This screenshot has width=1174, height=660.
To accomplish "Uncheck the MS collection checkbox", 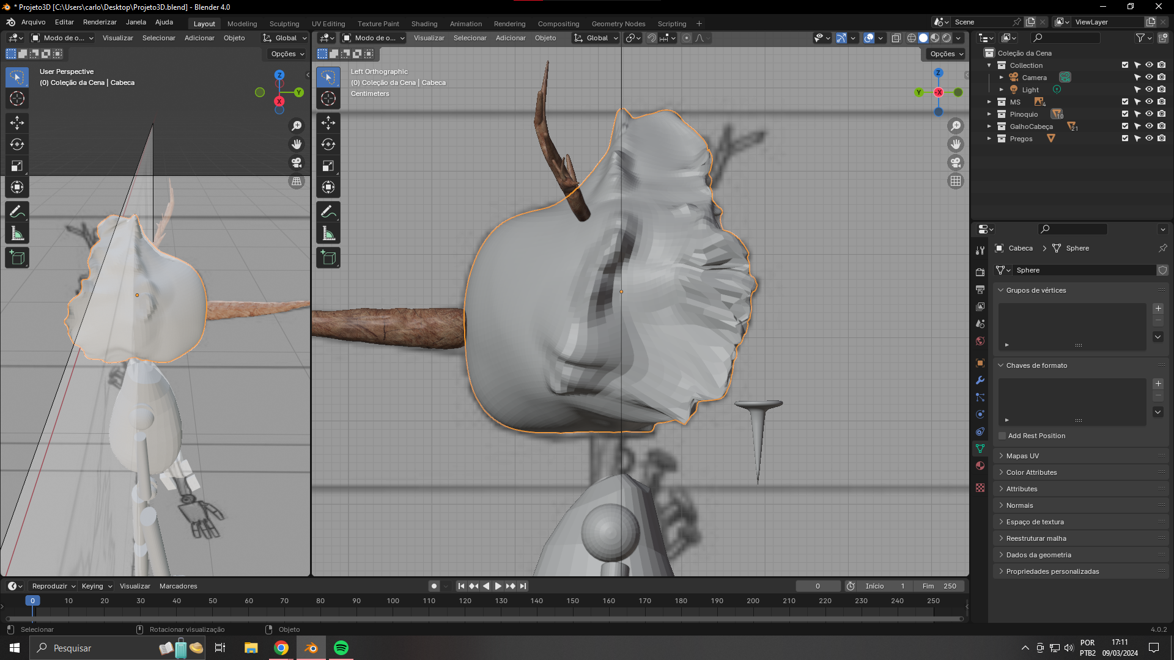I will coord(1124,102).
